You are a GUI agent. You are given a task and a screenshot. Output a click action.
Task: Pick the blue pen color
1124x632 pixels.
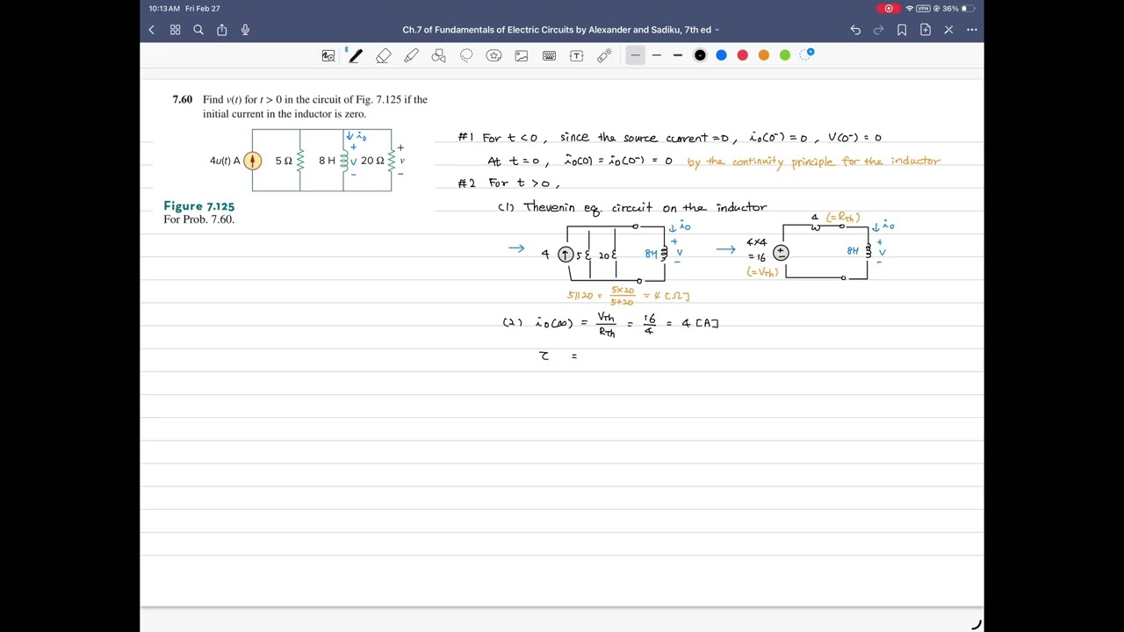(721, 55)
